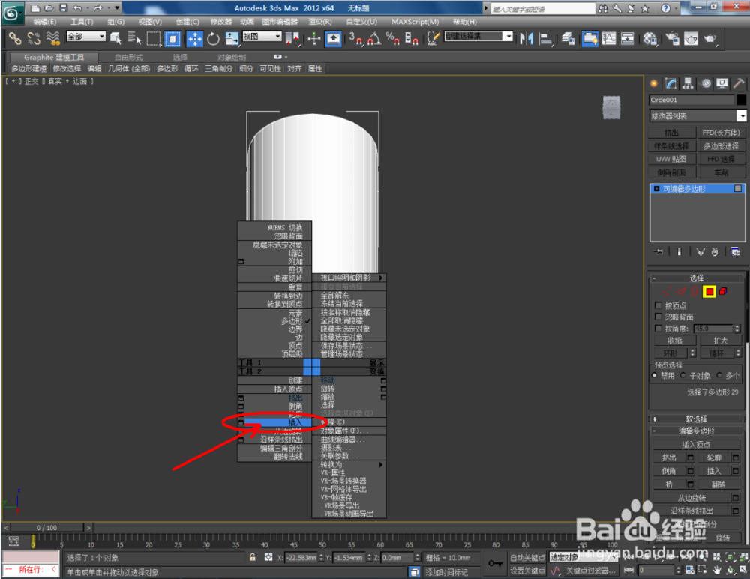
Task: Open the 创建选择集 named selection dropdown
Action: click(478, 37)
